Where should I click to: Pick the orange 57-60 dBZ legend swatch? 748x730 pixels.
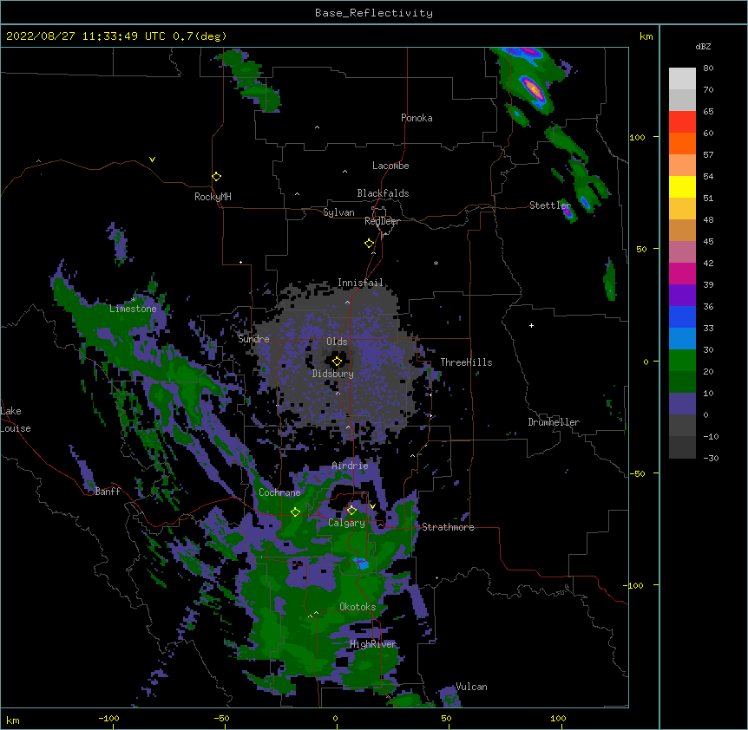click(x=682, y=143)
